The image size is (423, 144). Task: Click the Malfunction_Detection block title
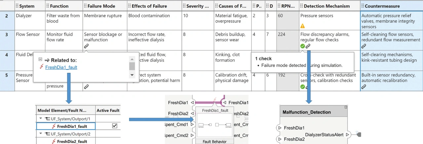point(307,112)
